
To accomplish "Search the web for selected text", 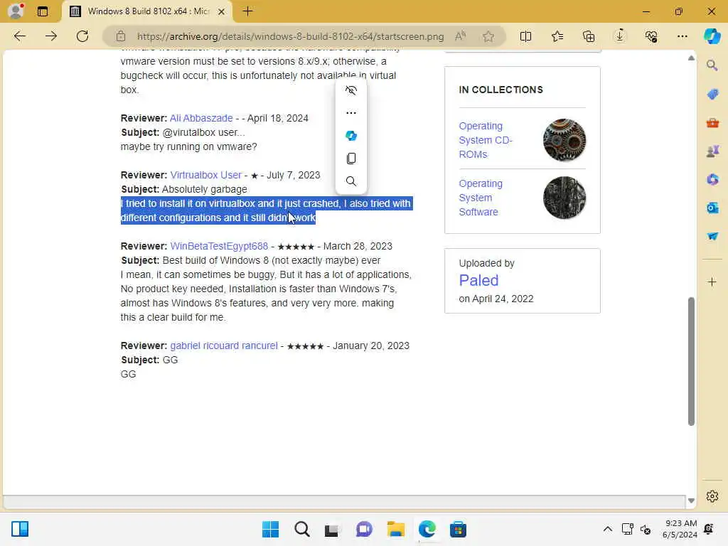I will click(x=351, y=181).
